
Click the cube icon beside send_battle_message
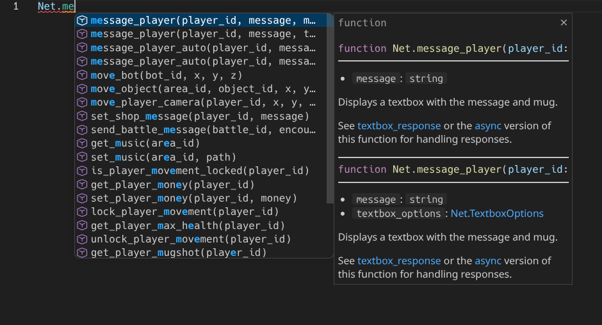(82, 130)
